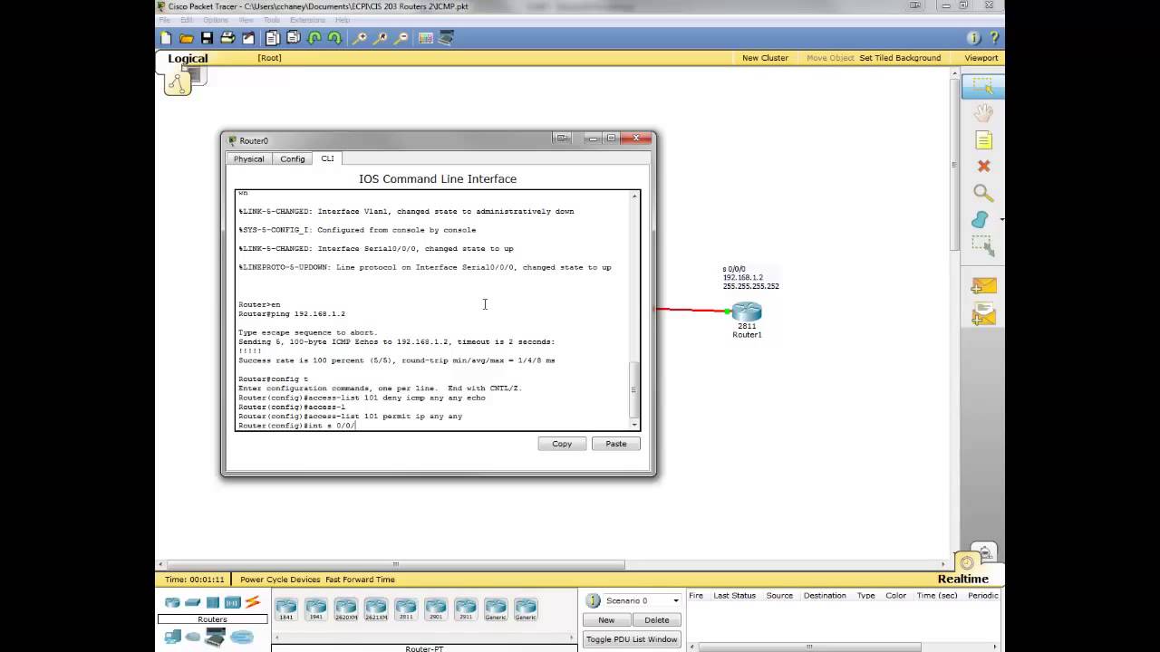
Task: Pick the 1941 router model
Action: coord(316,609)
